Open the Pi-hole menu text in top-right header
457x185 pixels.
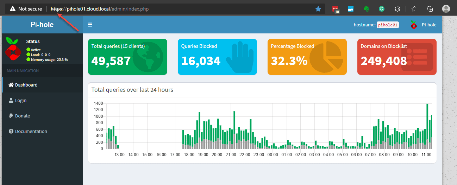click(429, 25)
